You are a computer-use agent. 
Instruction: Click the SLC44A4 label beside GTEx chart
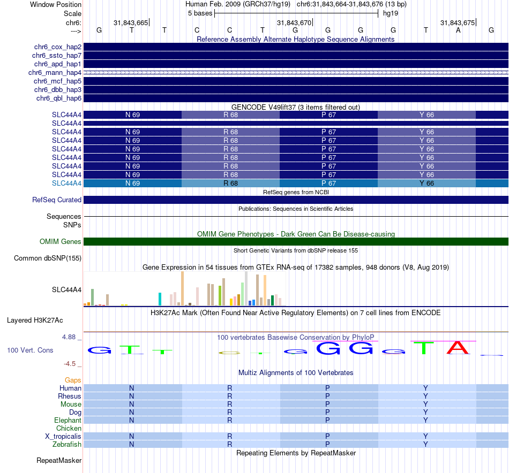pyautogui.click(x=66, y=290)
